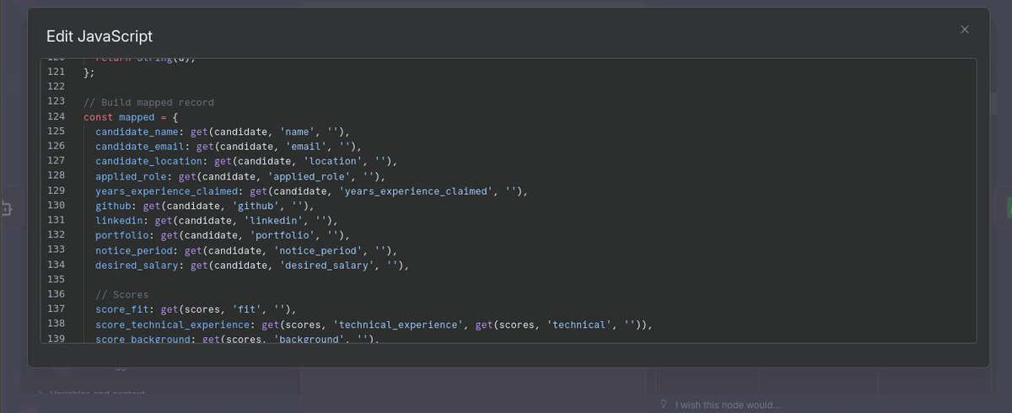Click the "Edit JavaScript" dialog title
This screenshot has width=1012, height=413.
(100, 36)
